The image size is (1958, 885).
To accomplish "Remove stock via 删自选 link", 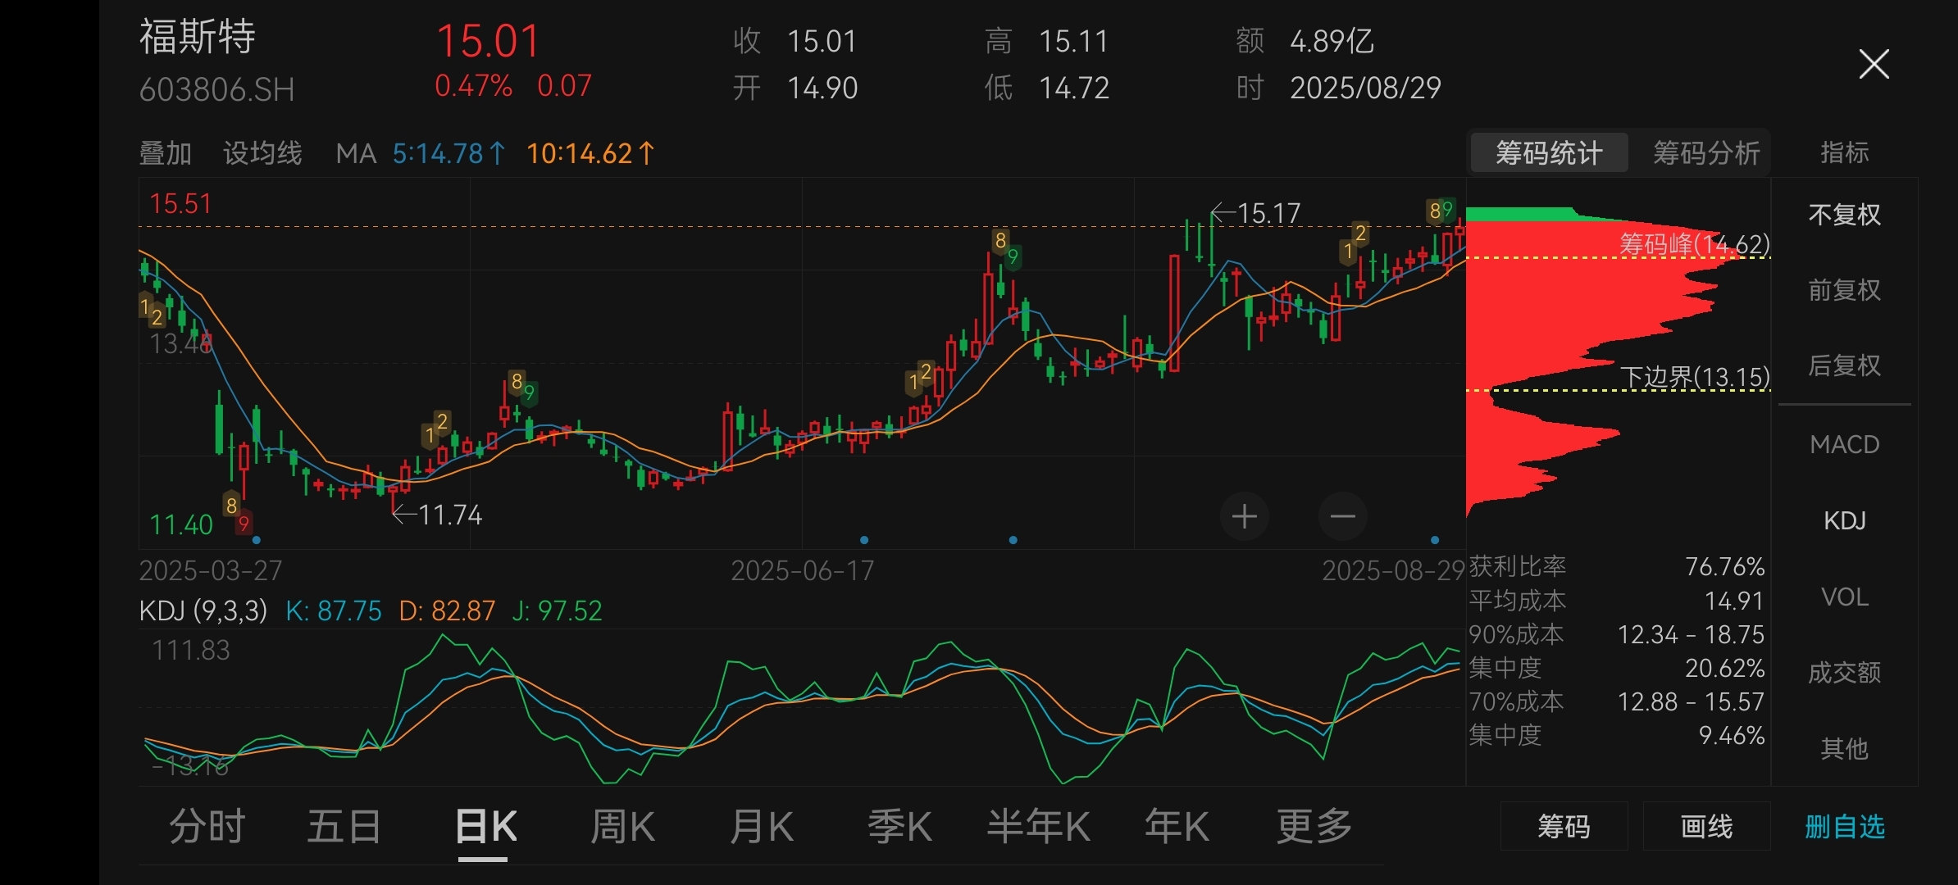I will pyautogui.click(x=1845, y=827).
